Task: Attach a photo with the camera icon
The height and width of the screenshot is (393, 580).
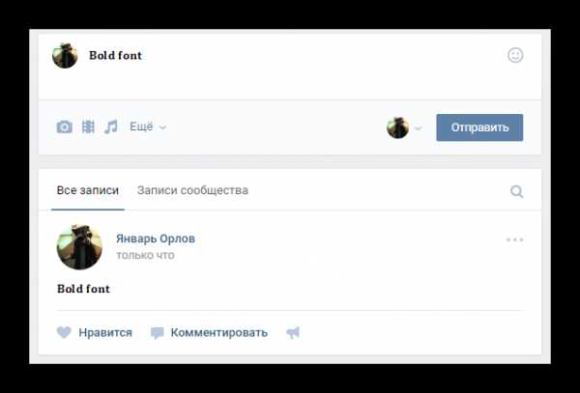Action: point(65,126)
